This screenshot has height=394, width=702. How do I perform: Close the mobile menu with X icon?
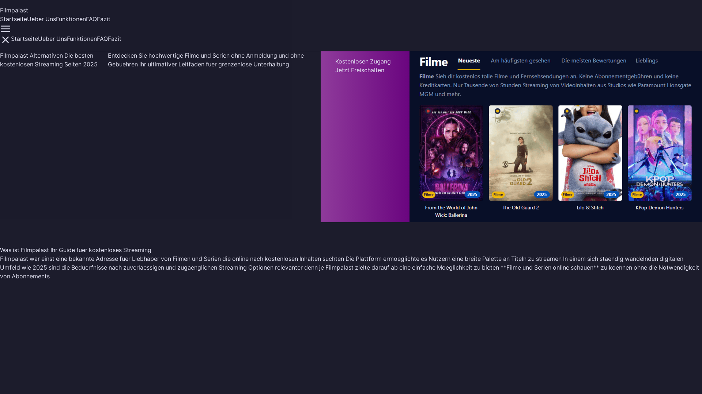pyautogui.click(x=5, y=40)
